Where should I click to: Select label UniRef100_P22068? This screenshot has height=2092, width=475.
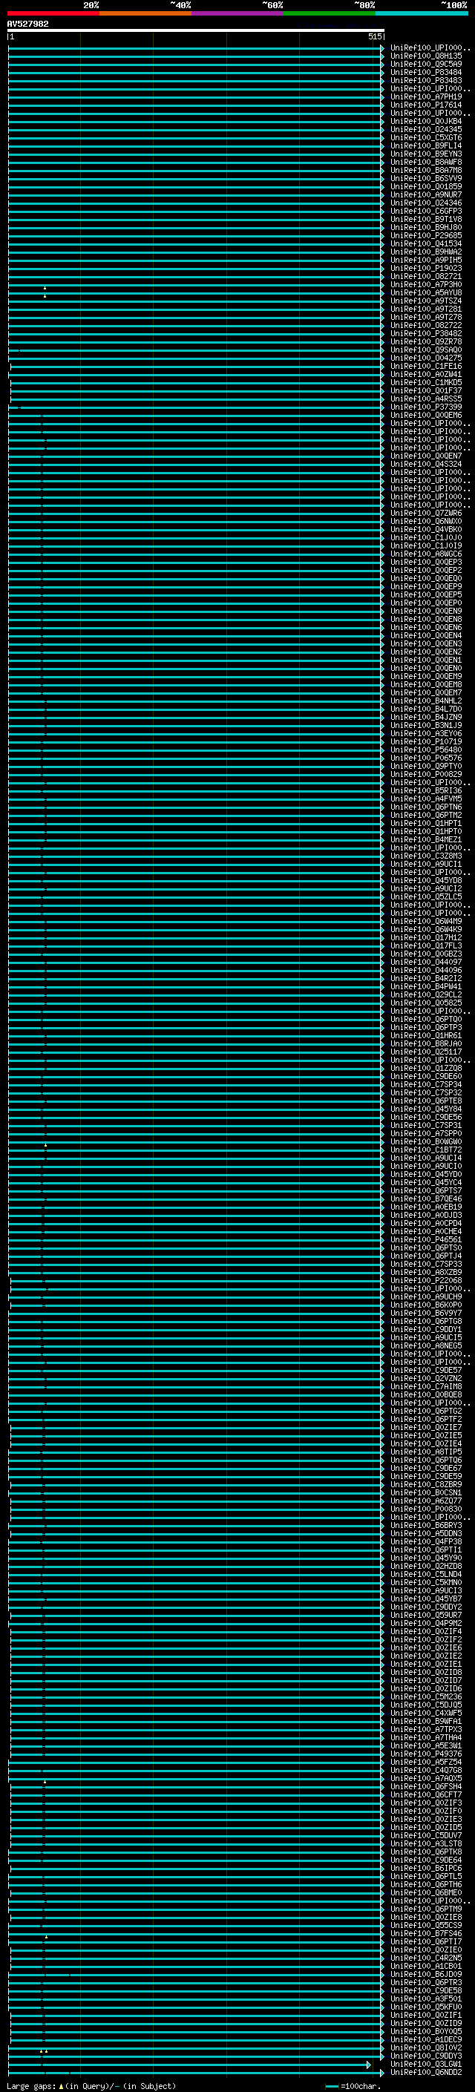[x=426, y=1281]
